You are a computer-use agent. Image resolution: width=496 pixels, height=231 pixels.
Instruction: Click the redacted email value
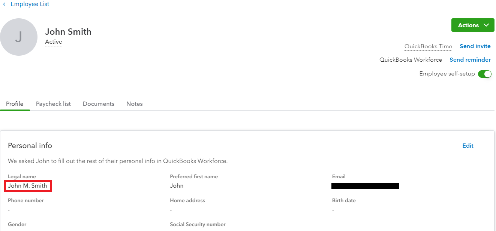click(x=365, y=186)
